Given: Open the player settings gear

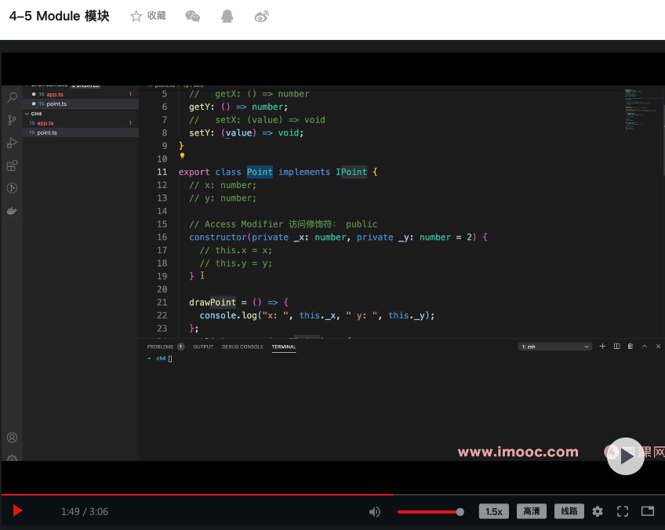Looking at the screenshot, I should click(x=598, y=512).
